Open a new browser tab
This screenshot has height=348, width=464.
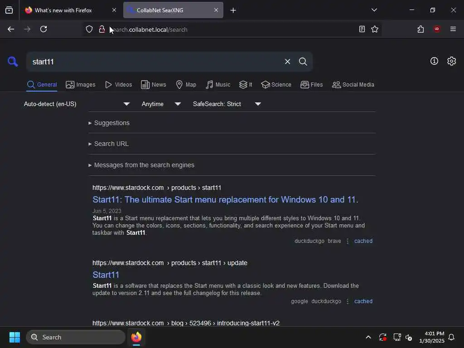tap(233, 10)
